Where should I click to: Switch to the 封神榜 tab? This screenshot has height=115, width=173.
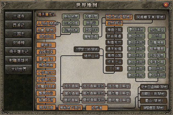pyautogui.click(x=19, y=43)
